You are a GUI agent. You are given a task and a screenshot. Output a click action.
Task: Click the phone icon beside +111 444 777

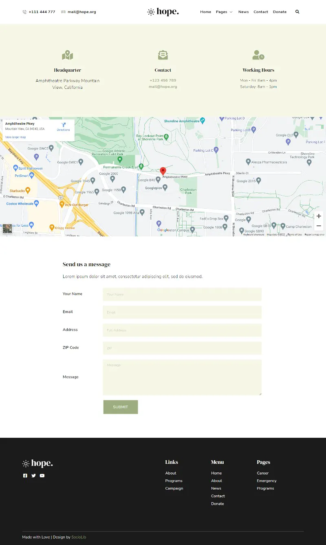[x=24, y=12]
